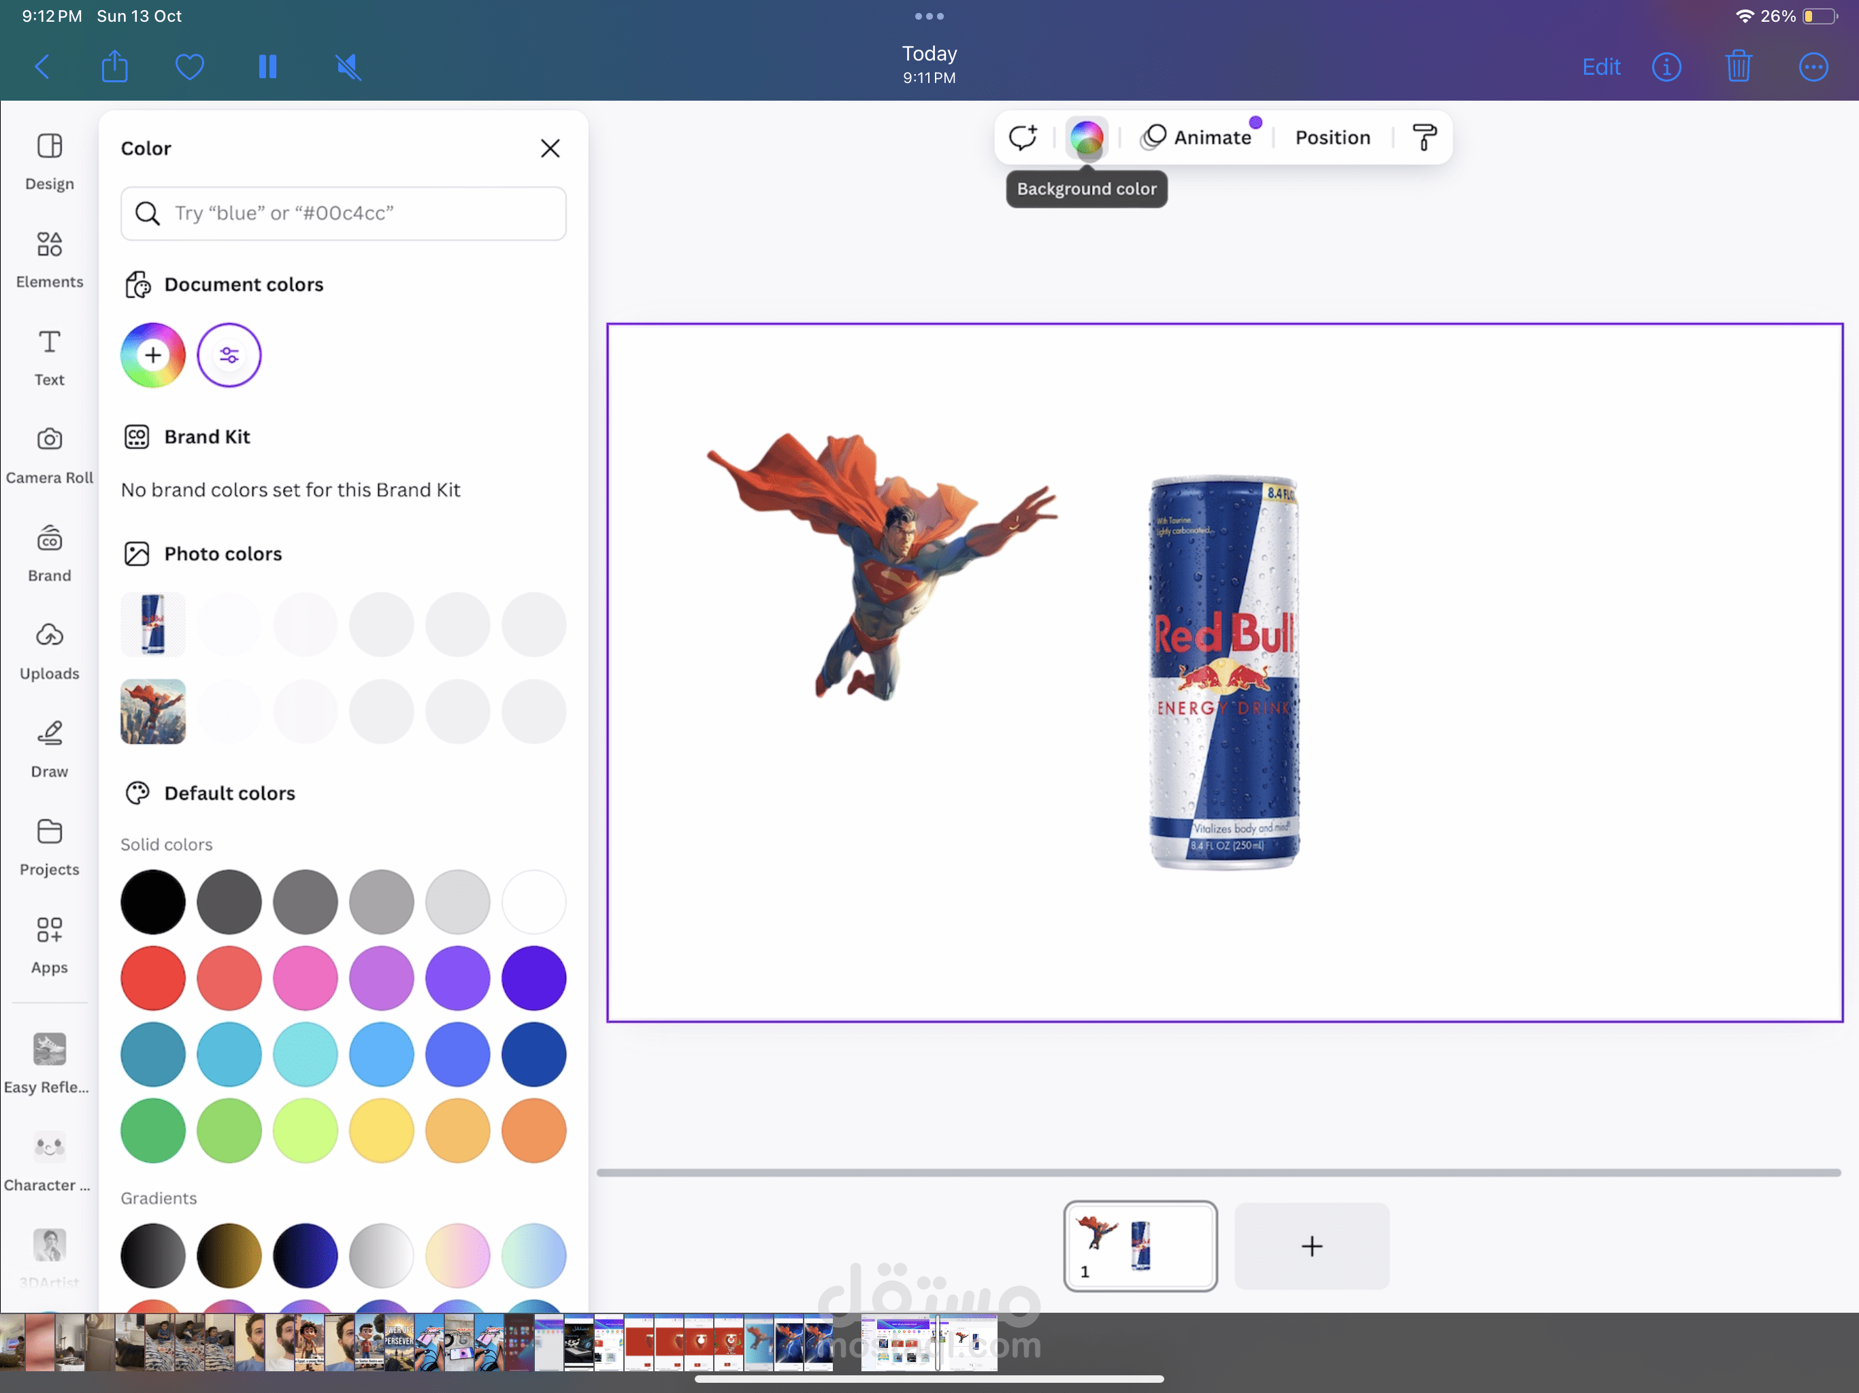The height and width of the screenshot is (1393, 1859).
Task: Tap the share icon in top bar
Action: point(114,67)
